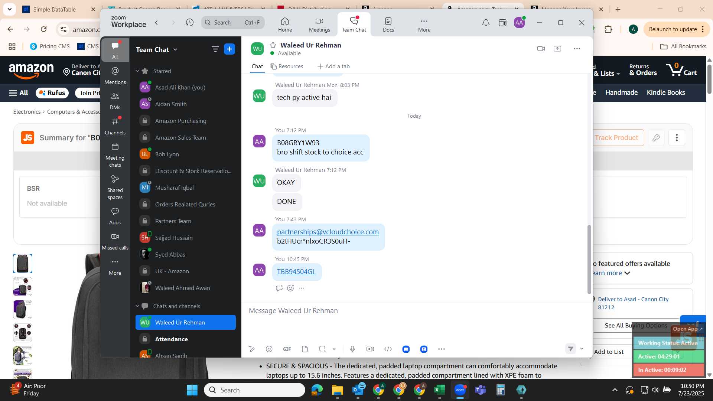Open text formatting tool in composer
Image resolution: width=713 pixels, height=401 pixels.
tap(252, 349)
